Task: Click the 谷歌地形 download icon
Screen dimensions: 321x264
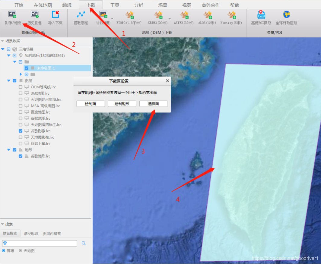Action: (x=103, y=14)
